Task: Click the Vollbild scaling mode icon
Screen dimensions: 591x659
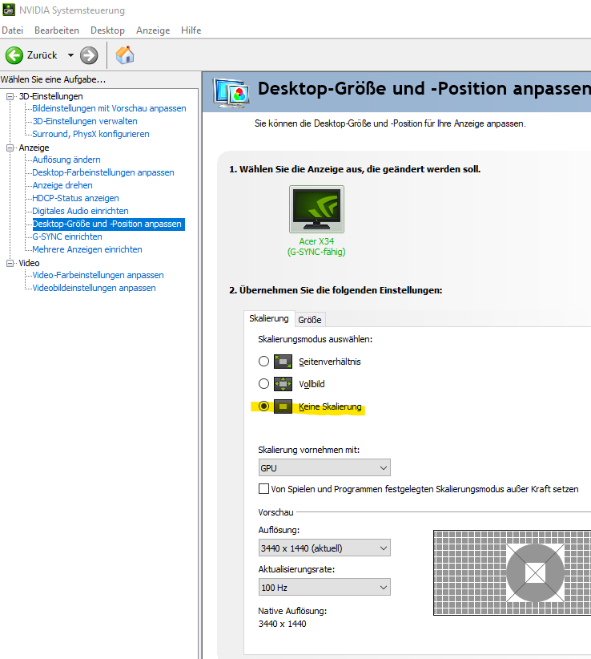Action: click(283, 384)
